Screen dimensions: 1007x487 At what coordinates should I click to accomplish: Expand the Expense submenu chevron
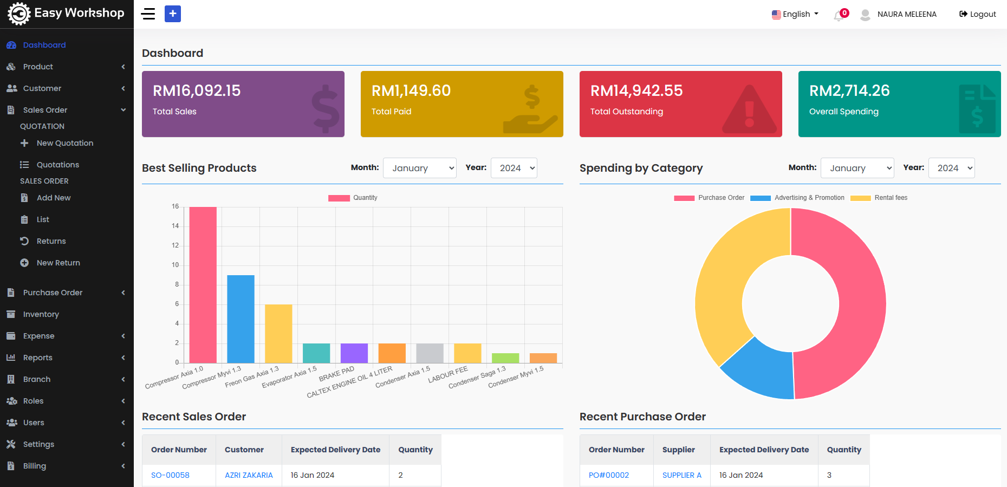pos(124,336)
